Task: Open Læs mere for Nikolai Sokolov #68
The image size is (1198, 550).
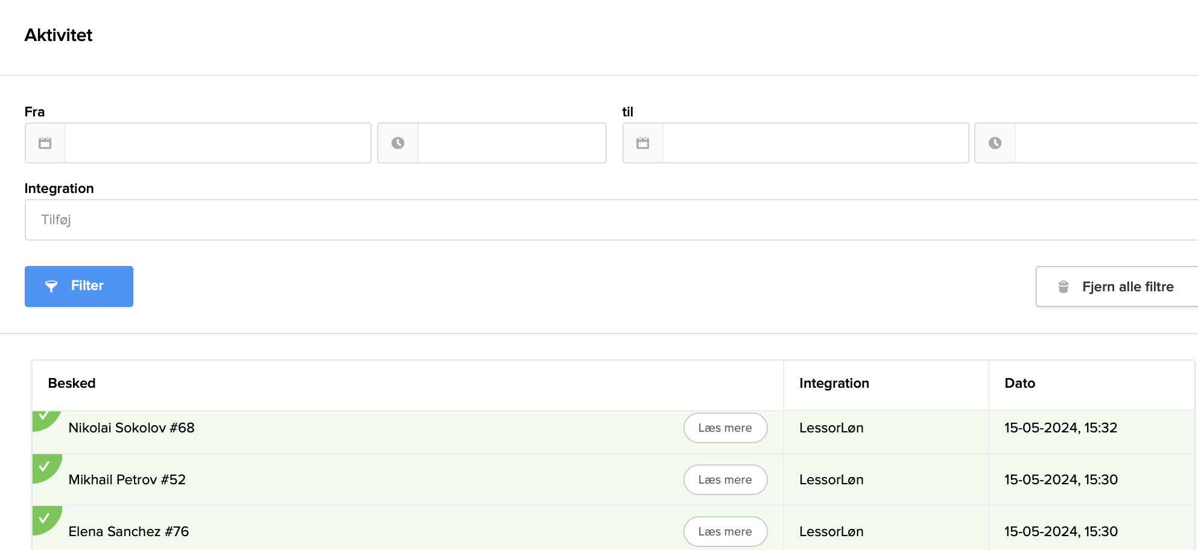Action: [725, 428]
